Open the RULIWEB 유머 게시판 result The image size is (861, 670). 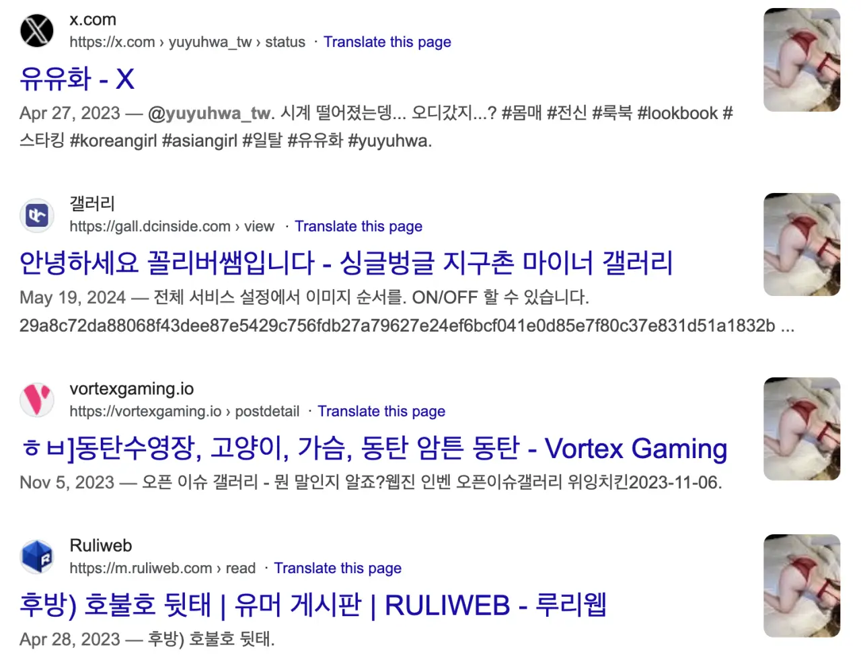(x=313, y=605)
